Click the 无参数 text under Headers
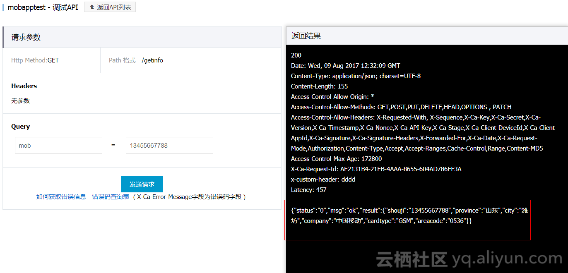568x273 pixels. coord(21,101)
